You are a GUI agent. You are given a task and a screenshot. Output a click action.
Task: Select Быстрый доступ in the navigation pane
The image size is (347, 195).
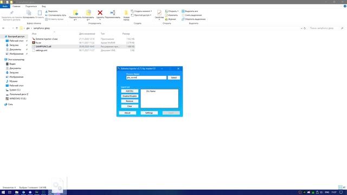16,36
